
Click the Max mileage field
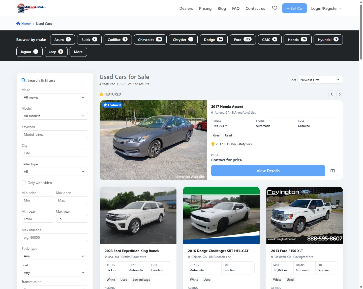coord(55,237)
